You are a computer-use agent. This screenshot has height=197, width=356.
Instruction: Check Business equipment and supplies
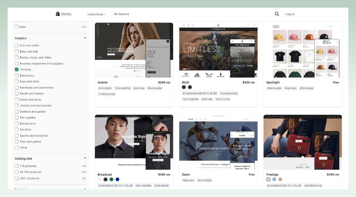[x=17, y=64]
